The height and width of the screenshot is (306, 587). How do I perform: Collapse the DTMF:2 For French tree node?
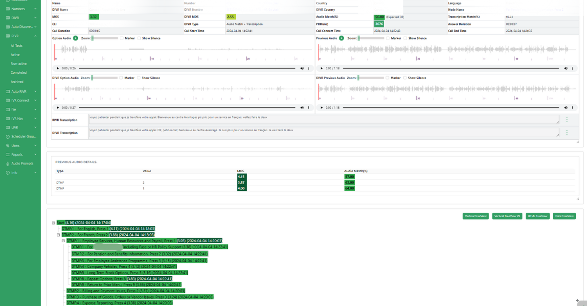[x=59, y=235]
